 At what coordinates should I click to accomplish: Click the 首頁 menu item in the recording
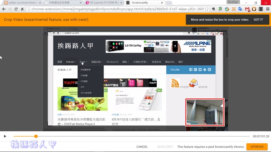click(59, 62)
